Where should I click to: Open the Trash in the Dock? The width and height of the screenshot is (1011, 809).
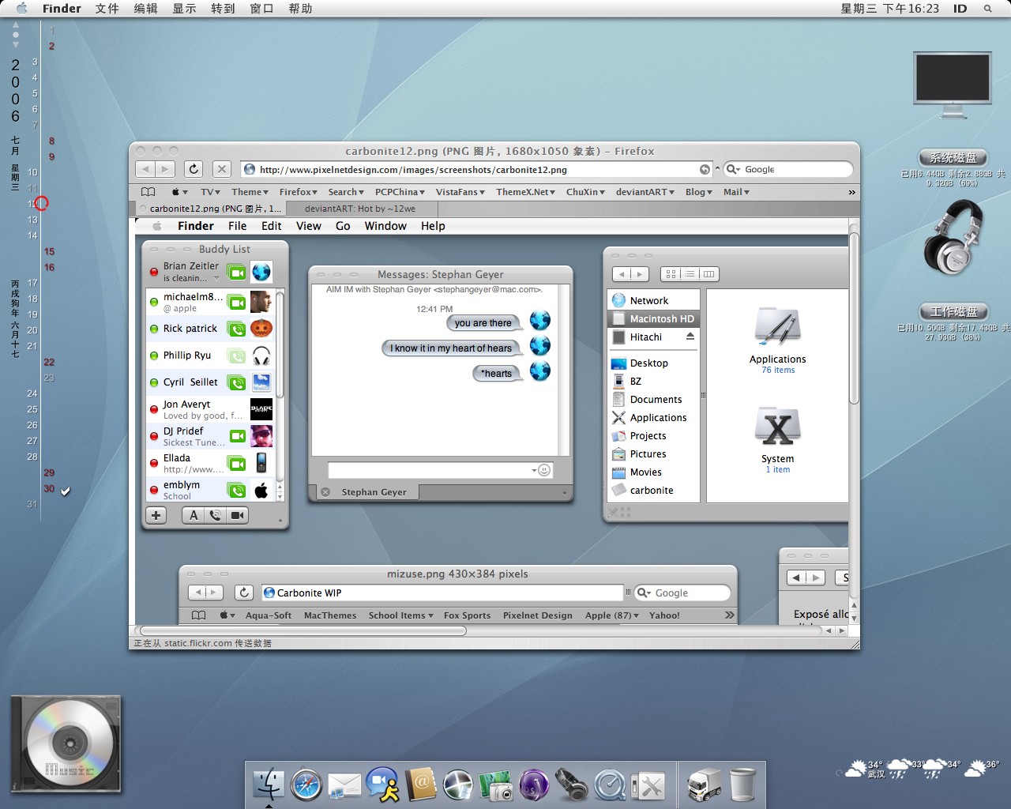tap(742, 785)
